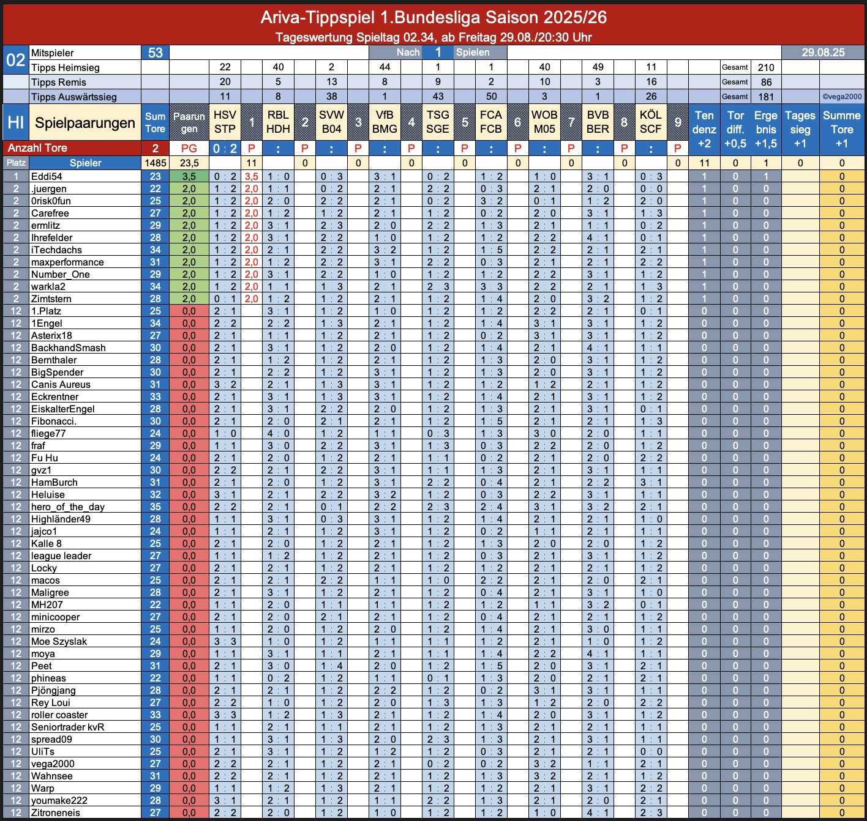Click the Mitspieler count '53'

[156, 53]
